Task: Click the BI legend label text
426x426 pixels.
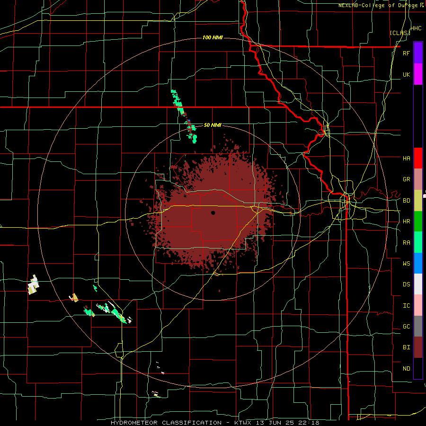Action: tap(406, 347)
